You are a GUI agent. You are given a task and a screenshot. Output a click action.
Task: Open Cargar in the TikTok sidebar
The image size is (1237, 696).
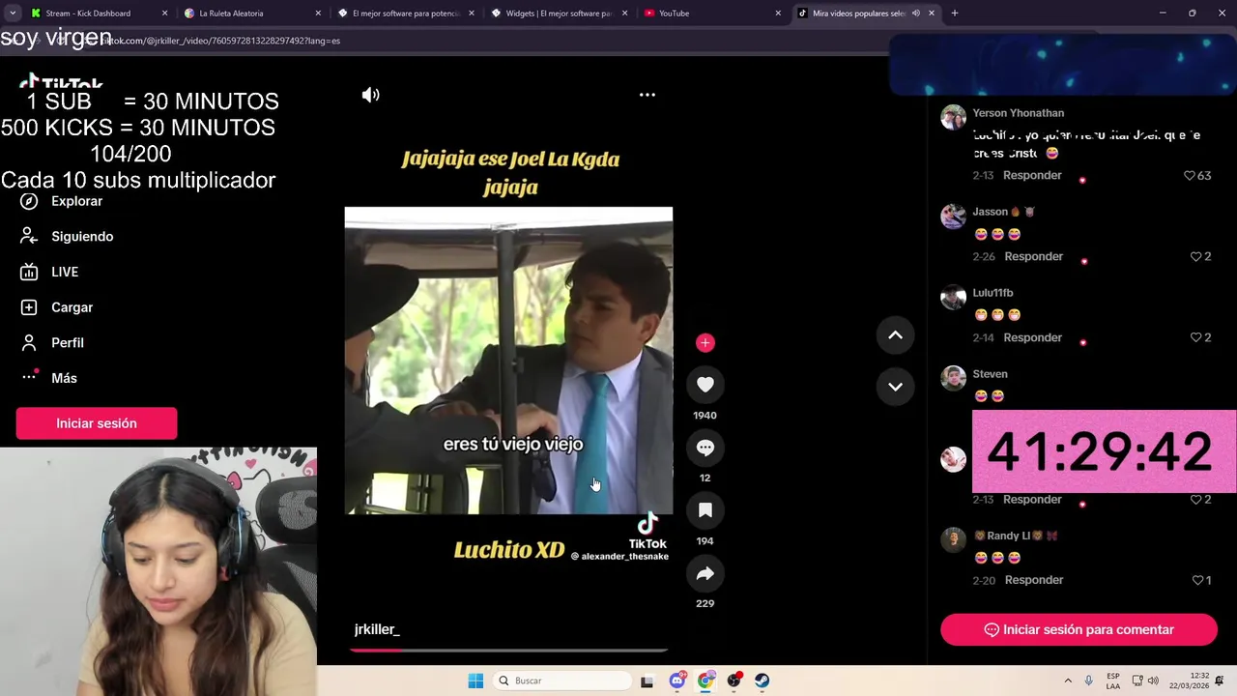coord(72,307)
